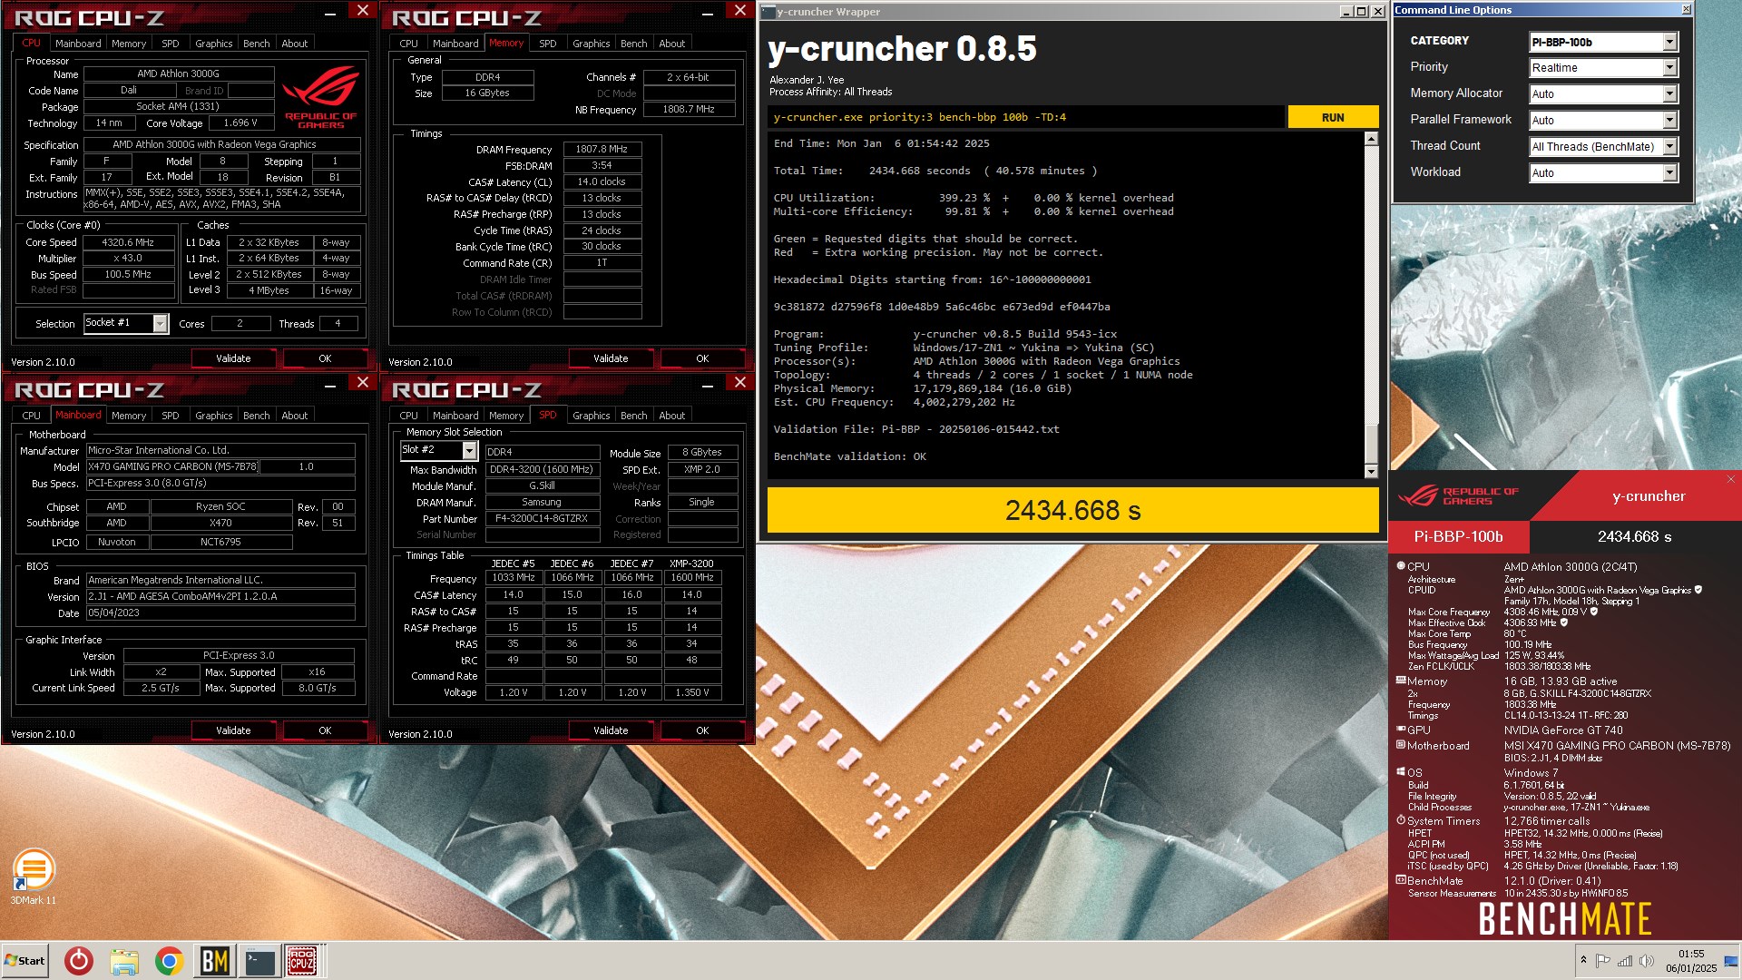The image size is (1742, 980).
Task: Click OK in CPU-Z Memory window
Action: (x=702, y=358)
